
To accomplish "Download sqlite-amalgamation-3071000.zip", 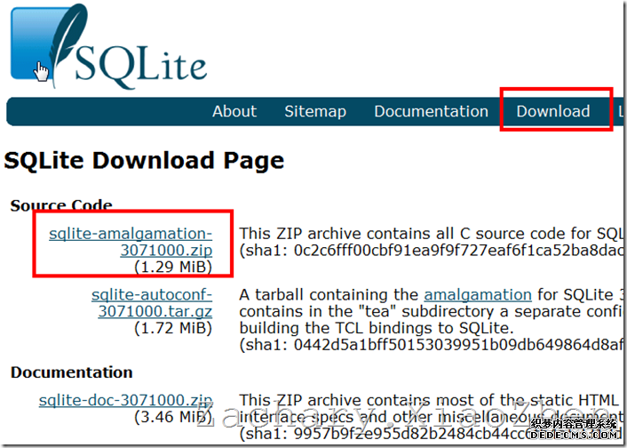I will 131,242.
